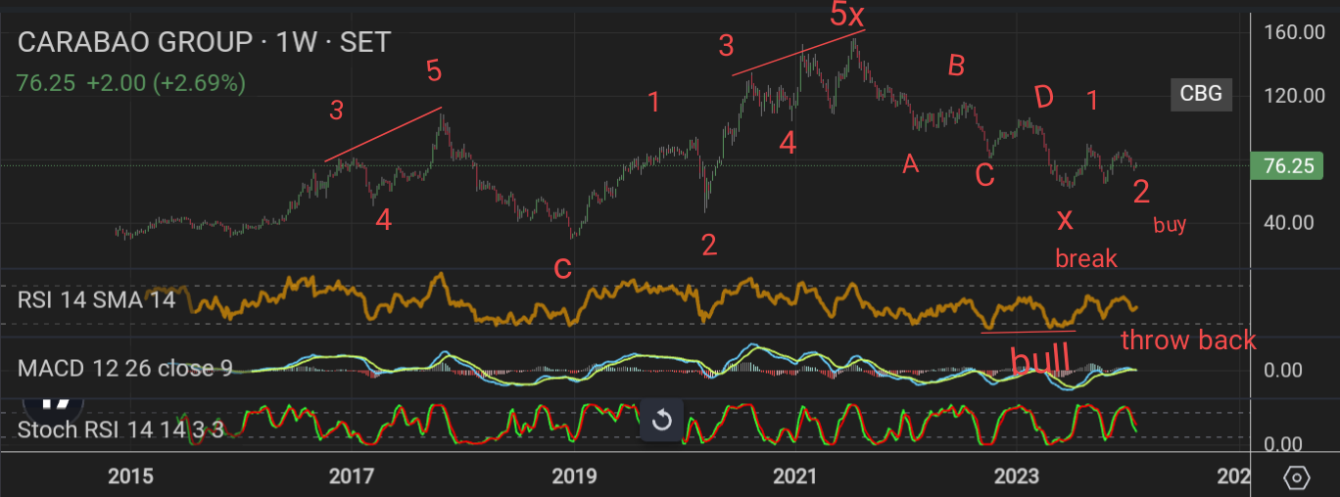Click the 2017 label on the time axis
The height and width of the screenshot is (497, 1340).
[352, 476]
